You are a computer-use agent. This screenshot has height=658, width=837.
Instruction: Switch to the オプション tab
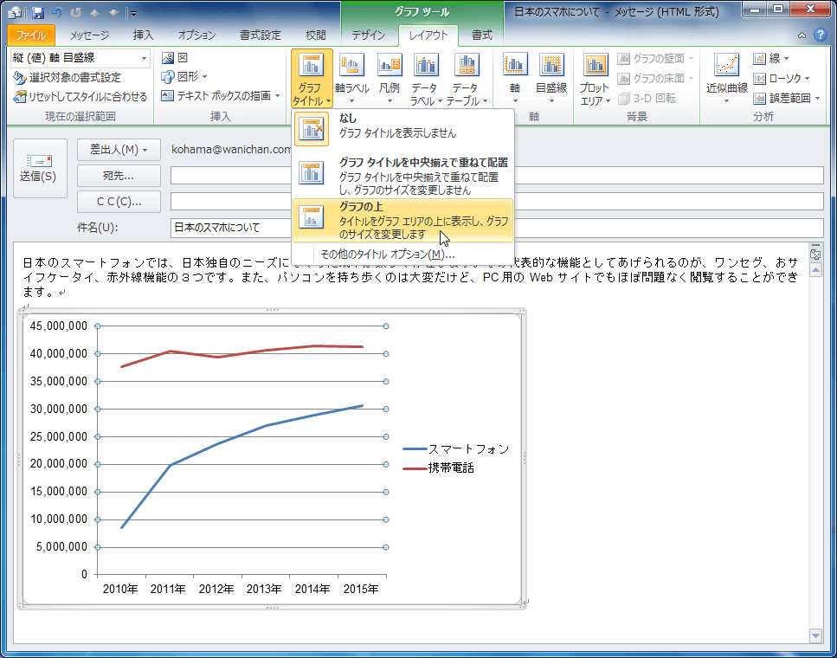(x=196, y=35)
